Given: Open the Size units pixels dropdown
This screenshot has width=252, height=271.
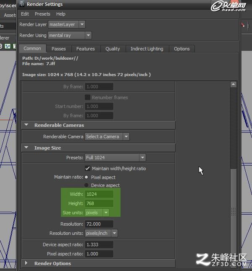Looking at the screenshot, I should (97, 213).
